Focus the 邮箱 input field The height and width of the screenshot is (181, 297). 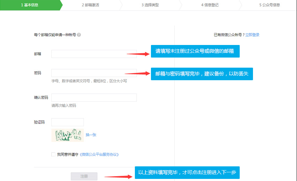pos(89,54)
